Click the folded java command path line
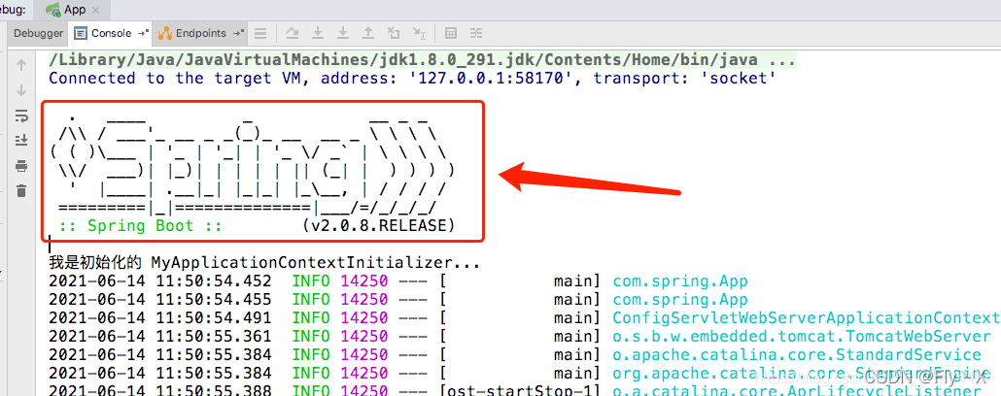The height and width of the screenshot is (396, 1001). [423, 60]
